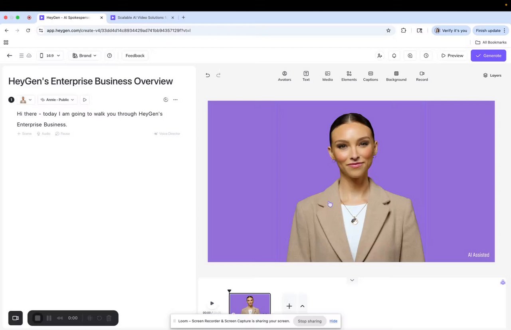Click the circular upload icon in scene 1
The height and width of the screenshot is (330, 511).
point(166,100)
